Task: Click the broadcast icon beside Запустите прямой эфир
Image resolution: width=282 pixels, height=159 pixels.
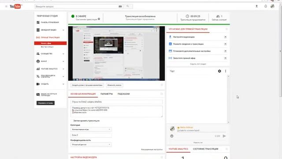Action: [x=170, y=58]
